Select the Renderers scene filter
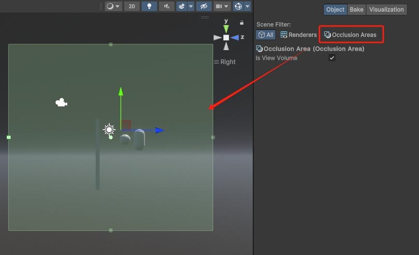This screenshot has width=419, height=255. 299,35
